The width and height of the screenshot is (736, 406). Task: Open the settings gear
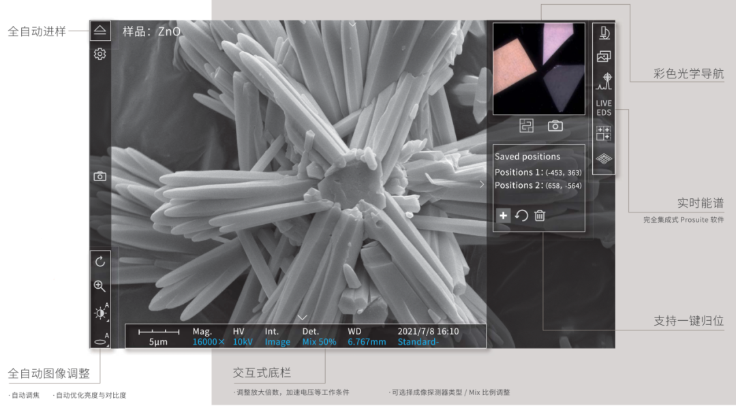100,54
